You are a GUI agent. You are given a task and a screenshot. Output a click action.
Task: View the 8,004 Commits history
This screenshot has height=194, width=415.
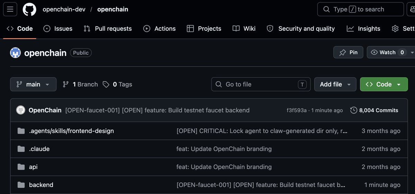click(374, 110)
